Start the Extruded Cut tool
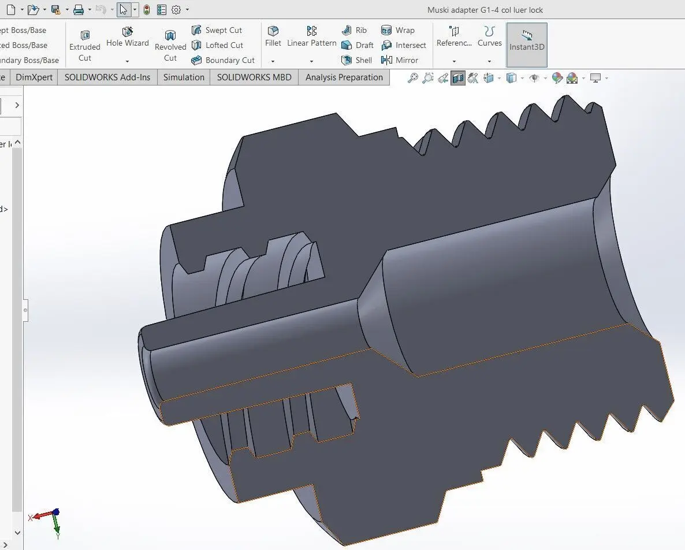Viewport: 685px width, 550px height. coord(85,46)
